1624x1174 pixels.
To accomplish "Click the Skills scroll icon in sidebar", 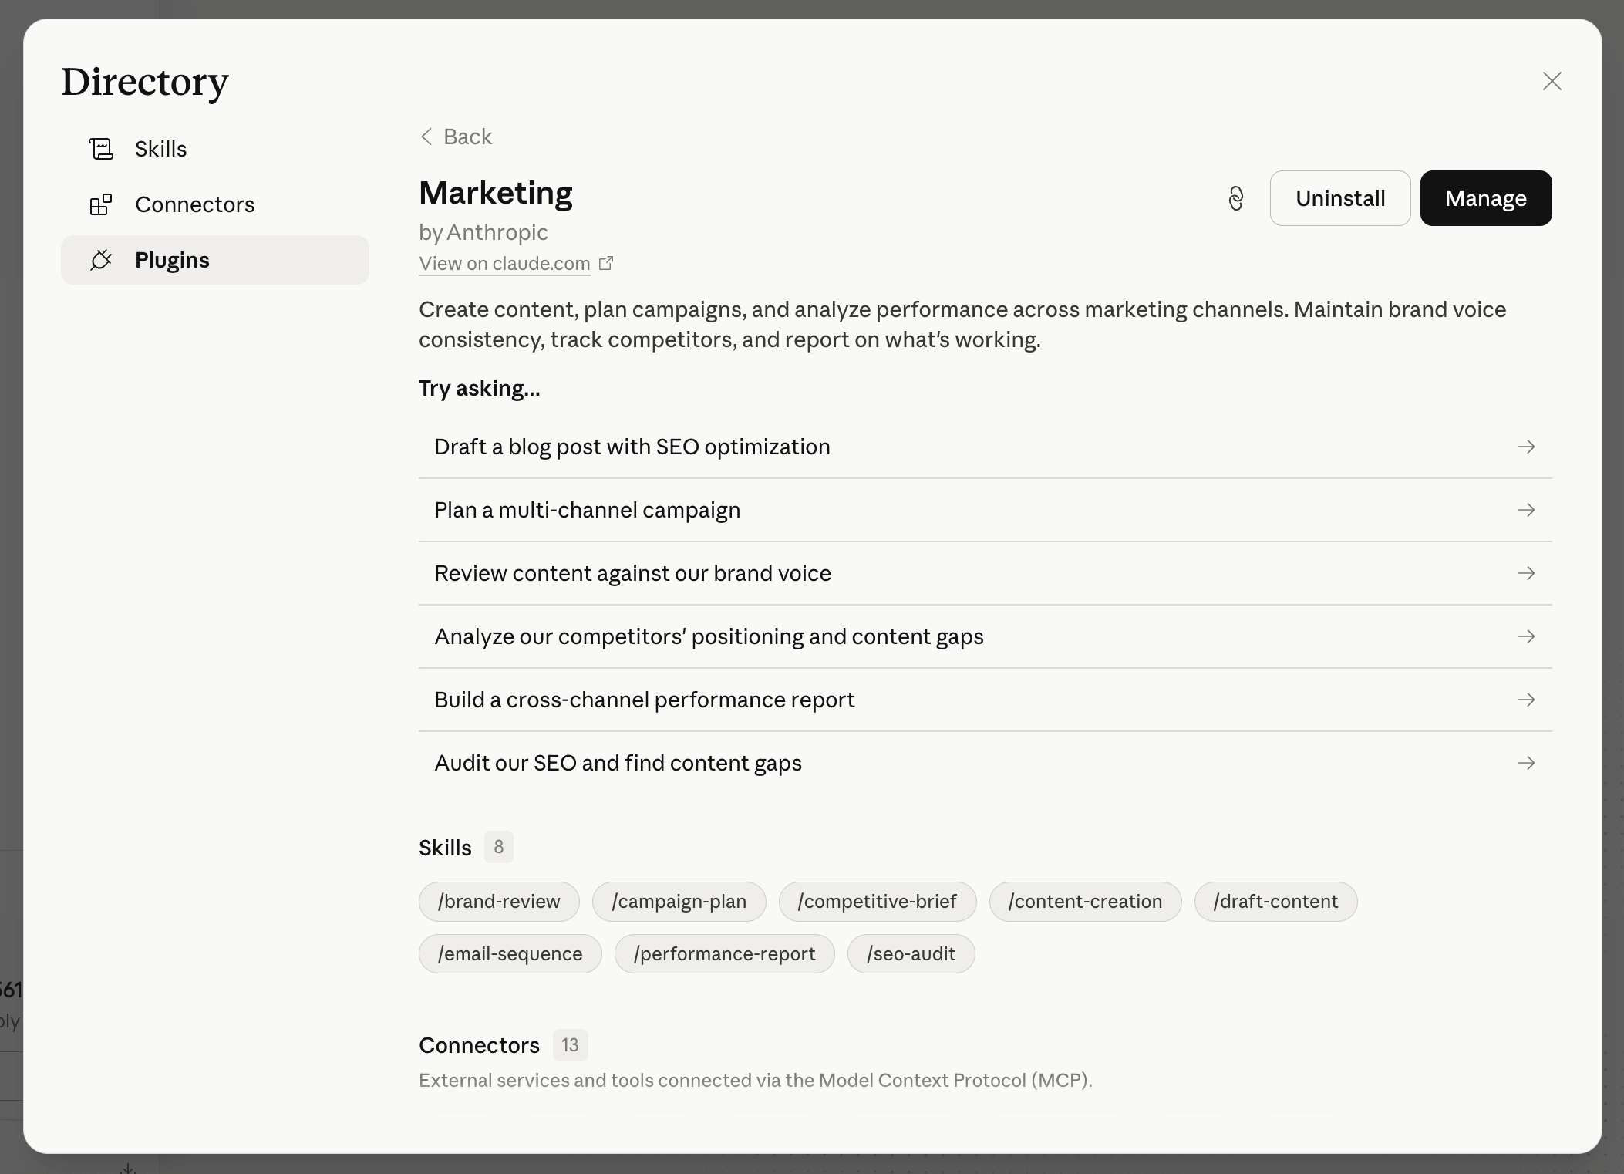I will 101,149.
